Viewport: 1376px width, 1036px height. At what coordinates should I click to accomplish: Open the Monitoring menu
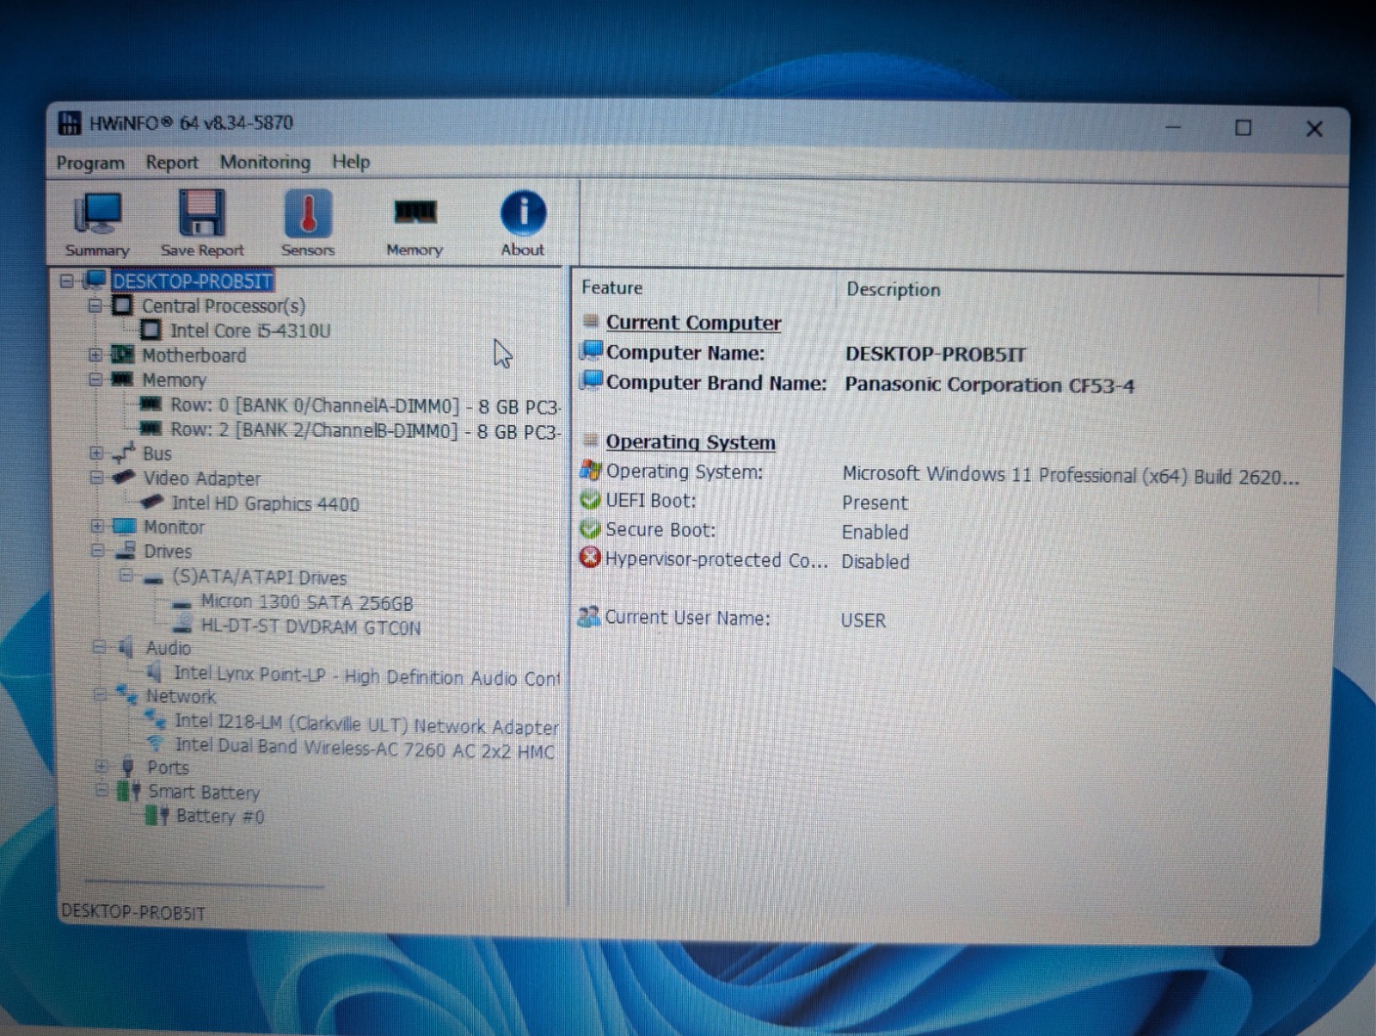(x=265, y=162)
